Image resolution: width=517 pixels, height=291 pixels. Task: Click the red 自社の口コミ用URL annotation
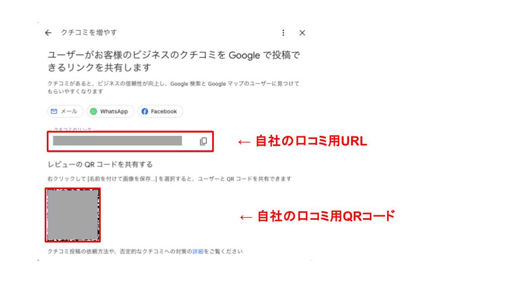311,141
